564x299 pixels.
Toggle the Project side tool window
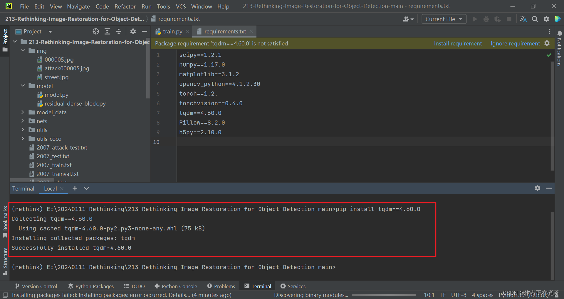click(x=5, y=40)
